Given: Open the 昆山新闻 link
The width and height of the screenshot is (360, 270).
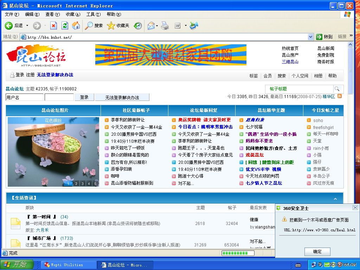Looking at the screenshot, I should tap(326, 49).
